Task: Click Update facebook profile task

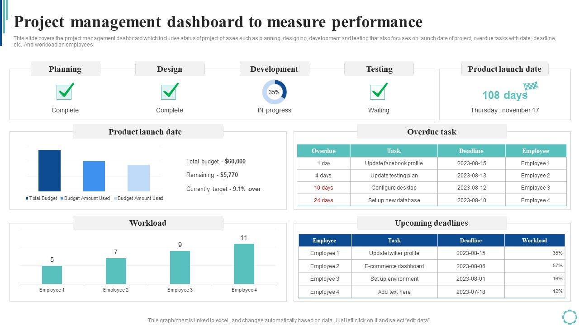Action: coord(394,163)
